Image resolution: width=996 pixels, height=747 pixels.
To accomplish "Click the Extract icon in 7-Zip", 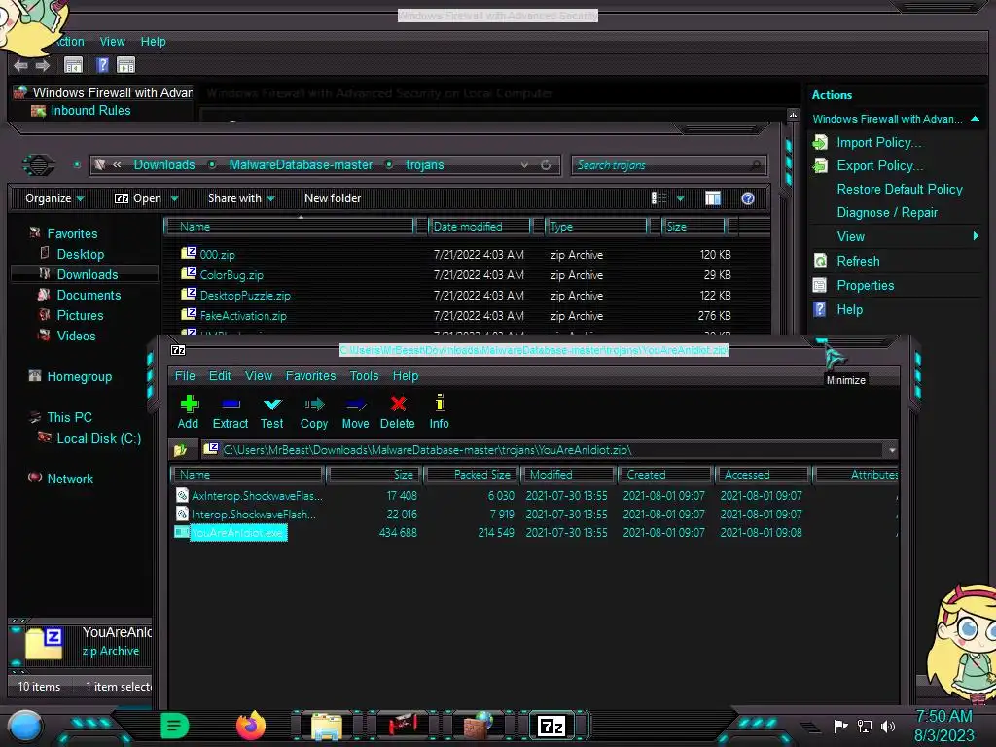I will [230, 412].
